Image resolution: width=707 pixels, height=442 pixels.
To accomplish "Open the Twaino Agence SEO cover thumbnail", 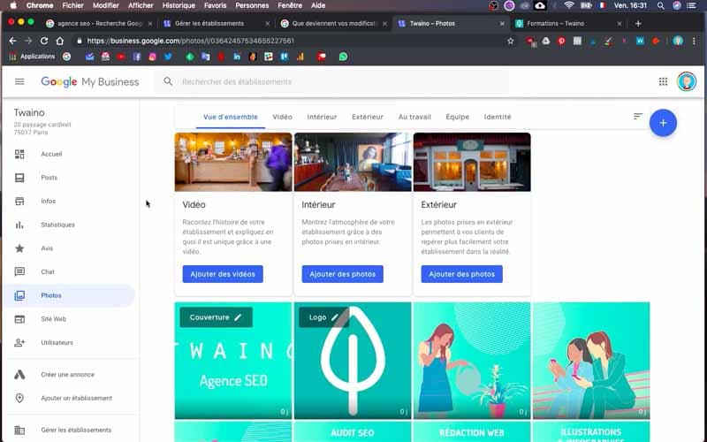I will (x=233, y=361).
